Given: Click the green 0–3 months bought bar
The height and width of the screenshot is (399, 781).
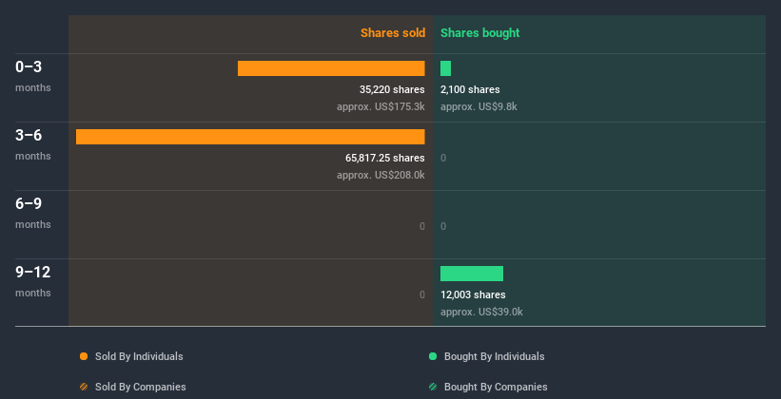Looking at the screenshot, I should (x=446, y=68).
